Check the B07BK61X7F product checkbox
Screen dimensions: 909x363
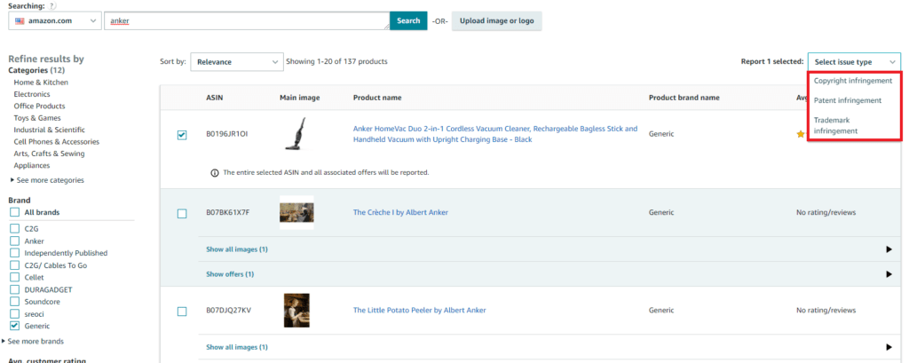pyautogui.click(x=182, y=213)
